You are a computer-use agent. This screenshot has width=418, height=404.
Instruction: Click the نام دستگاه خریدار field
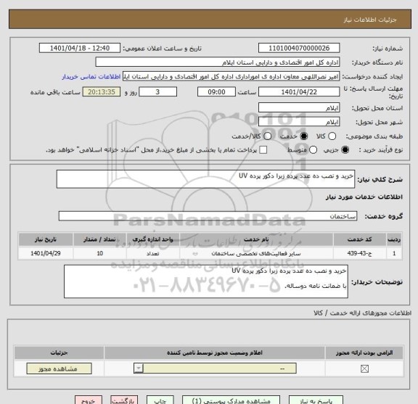[218, 62]
